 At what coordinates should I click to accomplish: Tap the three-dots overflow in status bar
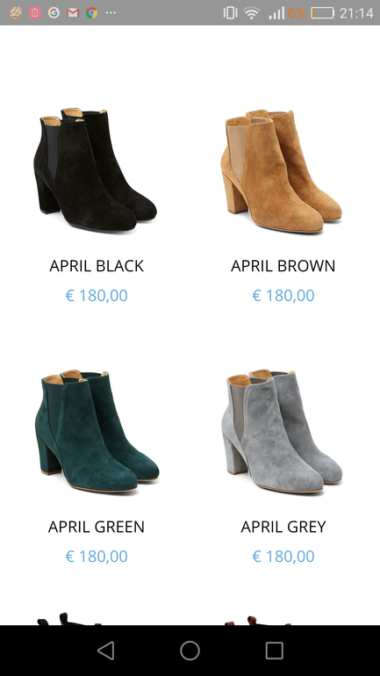(x=111, y=13)
